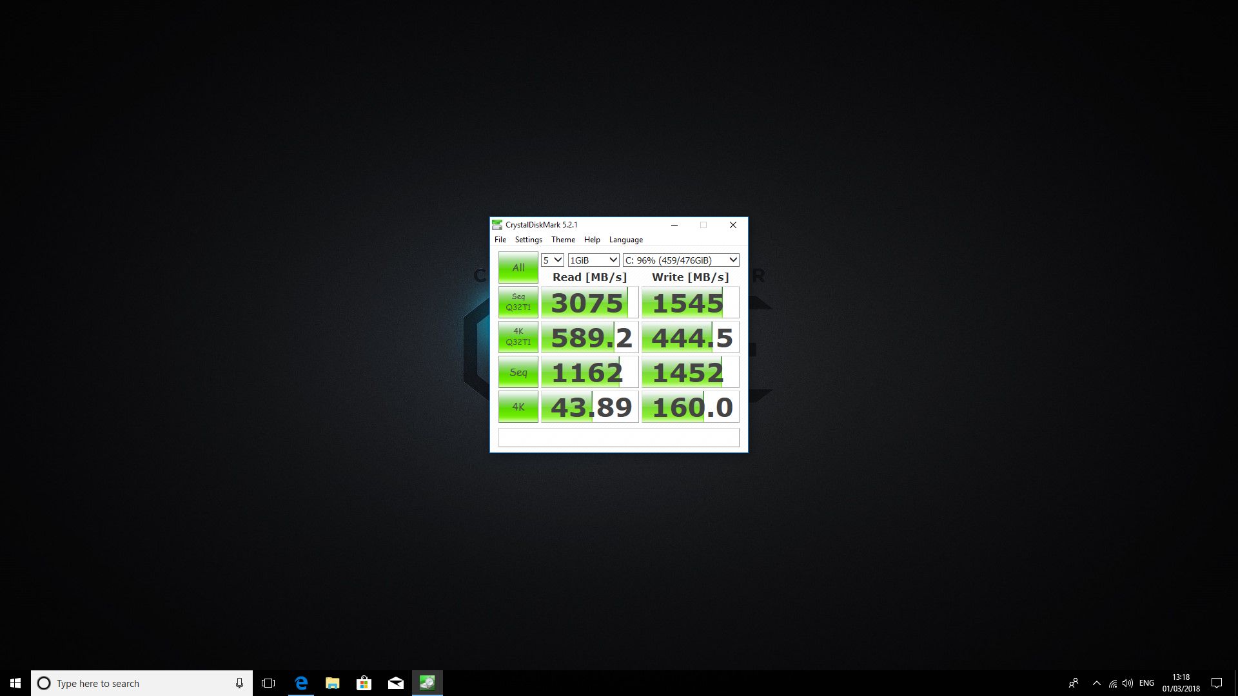The image size is (1238, 696).
Task: Open the File menu
Action: click(x=500, y=240)
